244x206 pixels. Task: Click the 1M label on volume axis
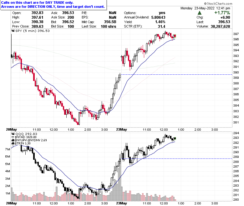pyautogui.click(x=8, y=193)
